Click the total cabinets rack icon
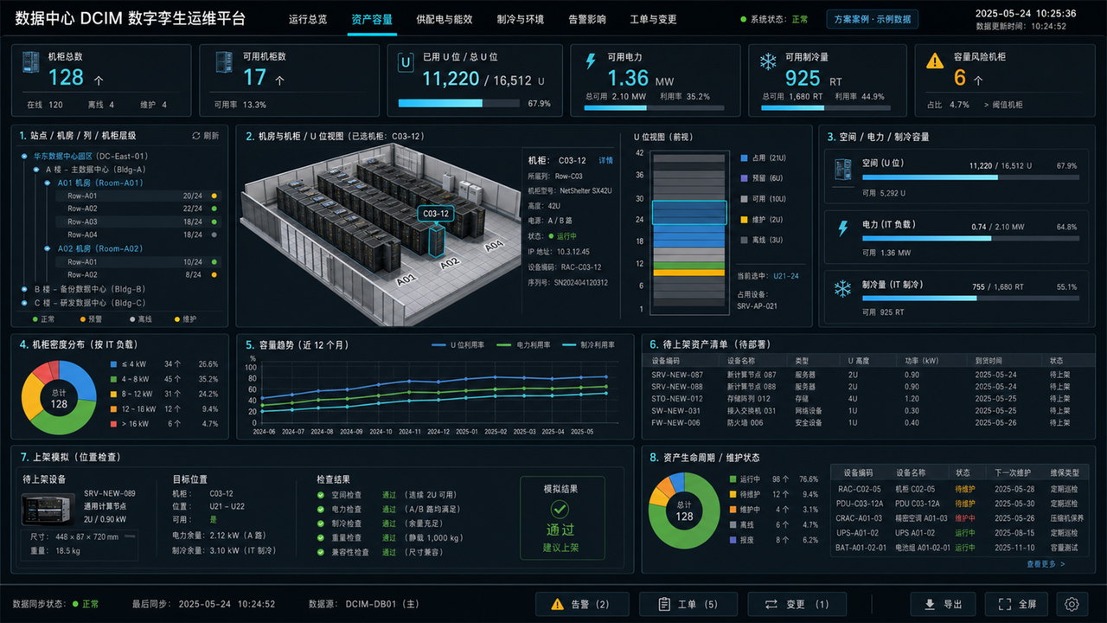This screenshot has width=1107, height=623. coord(30,62)
